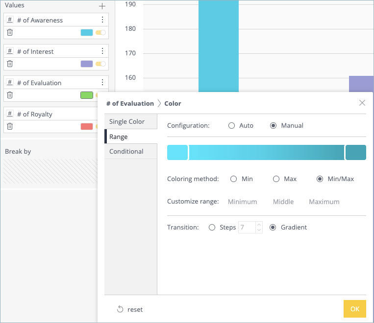Click trash icon under # of Interest
374x323 pixels.
[x=10, y=64]
